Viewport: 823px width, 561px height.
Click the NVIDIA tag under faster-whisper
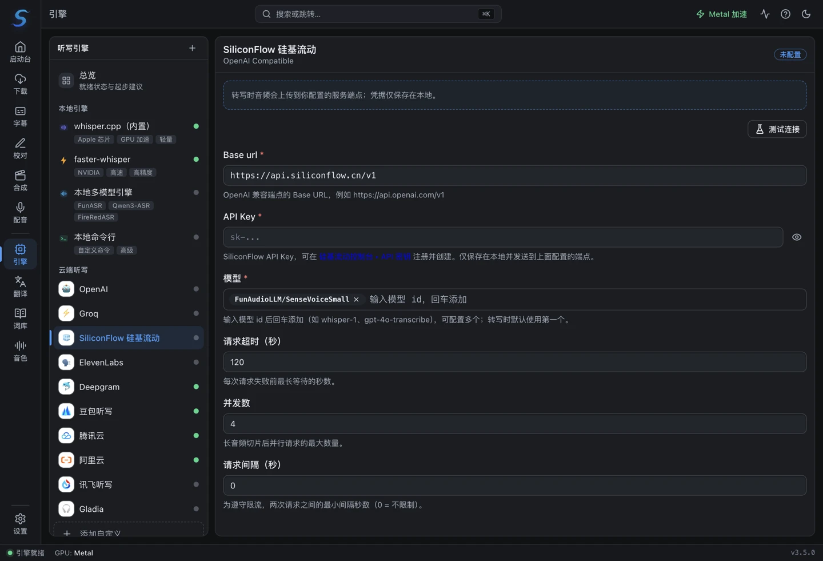[89, 173]
